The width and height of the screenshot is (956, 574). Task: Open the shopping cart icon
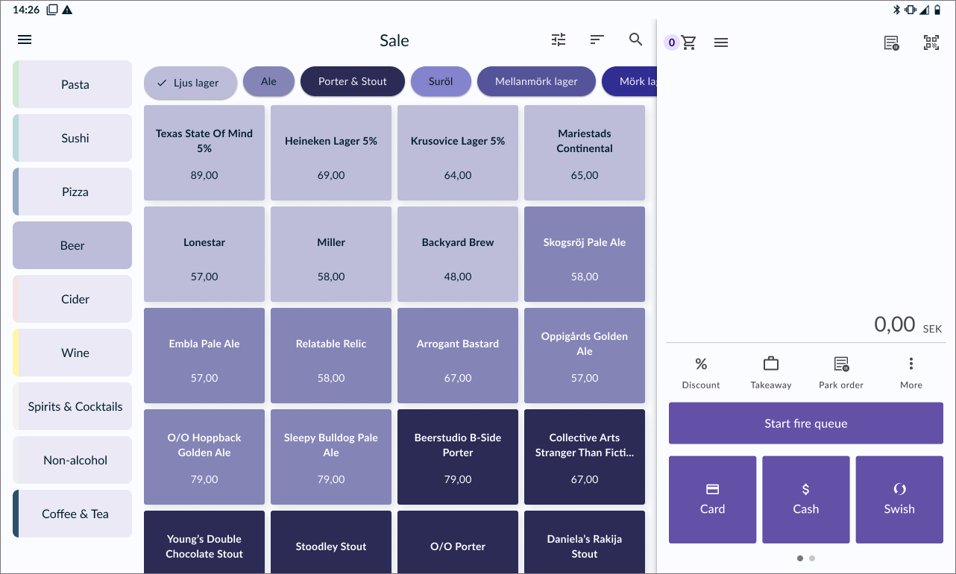688,42
